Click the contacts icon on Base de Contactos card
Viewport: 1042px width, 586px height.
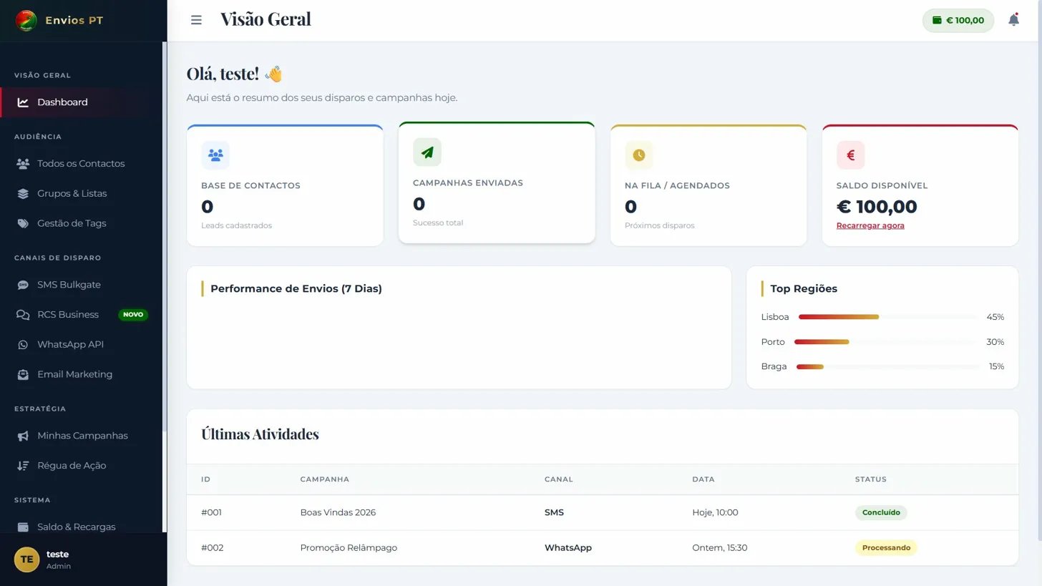215,155
